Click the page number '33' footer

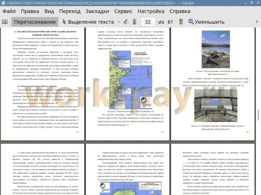pyautogui.click(x=247, y=132)
